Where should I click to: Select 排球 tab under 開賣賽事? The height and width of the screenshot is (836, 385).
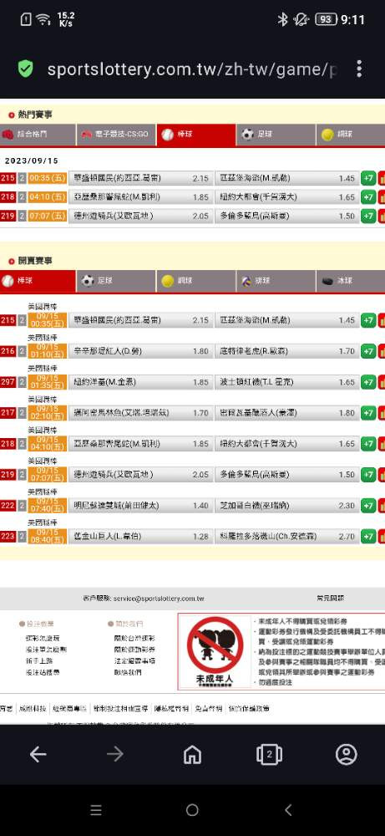point(276,280)
